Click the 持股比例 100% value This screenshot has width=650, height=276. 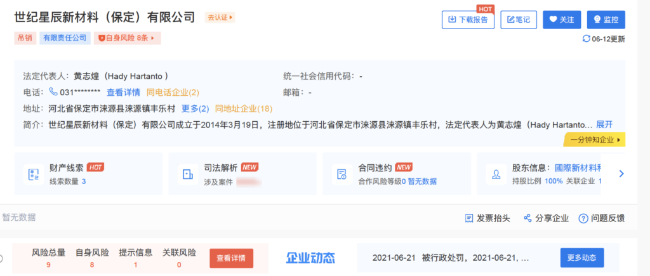[x=554, y=181]
